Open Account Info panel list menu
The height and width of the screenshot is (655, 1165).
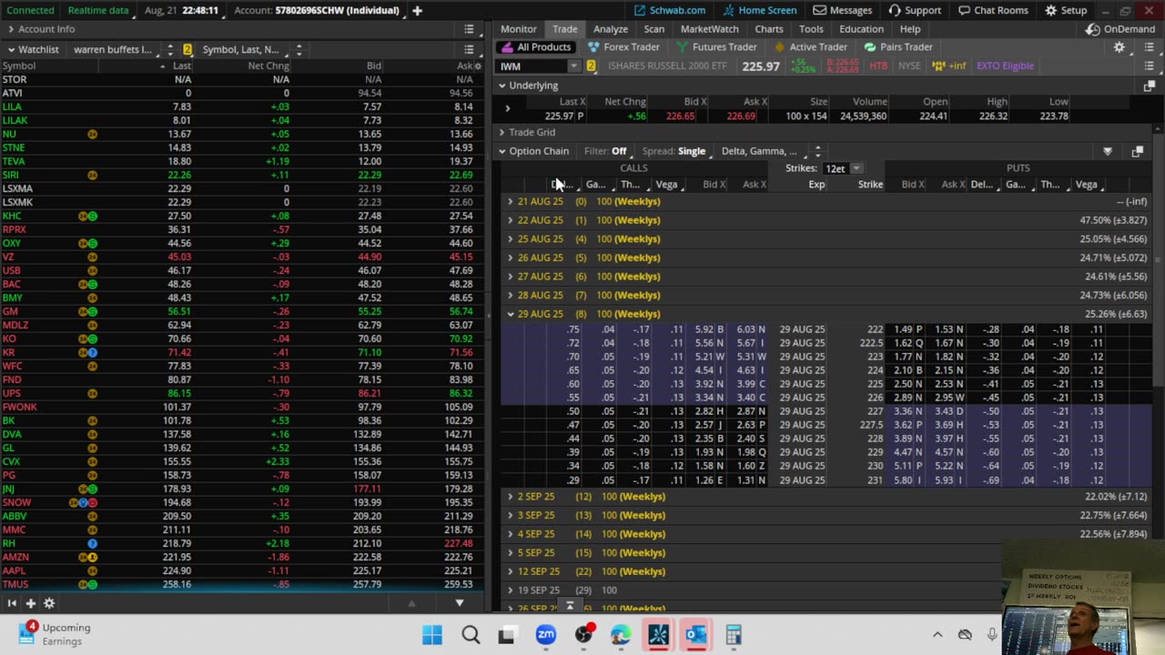click(469, 29)
